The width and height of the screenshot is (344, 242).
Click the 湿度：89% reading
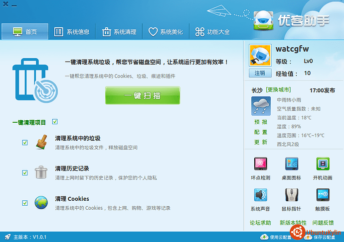[289, 127]
